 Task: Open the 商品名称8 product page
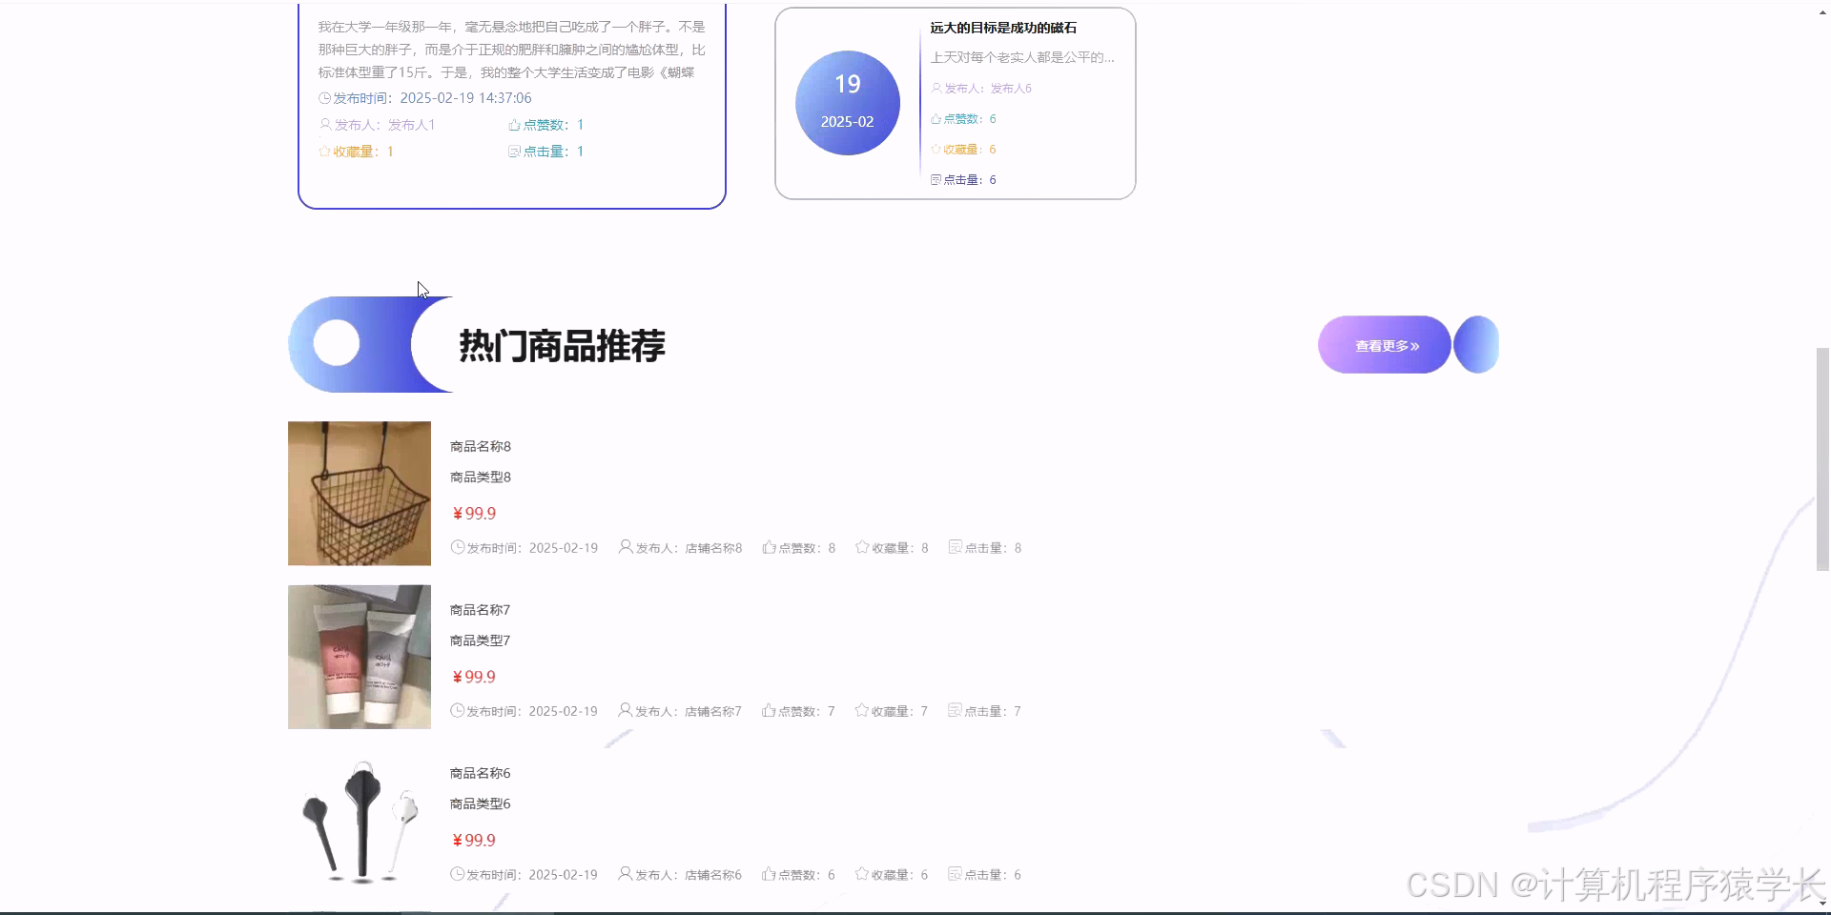[x=478, y=446]
